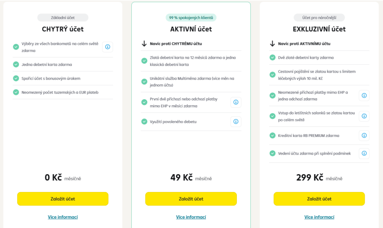The height and width of the screenshot is (228, 383).
Task: View info on payments outside EHP in AKTIVNÍ účet
Action: (236, 102)
